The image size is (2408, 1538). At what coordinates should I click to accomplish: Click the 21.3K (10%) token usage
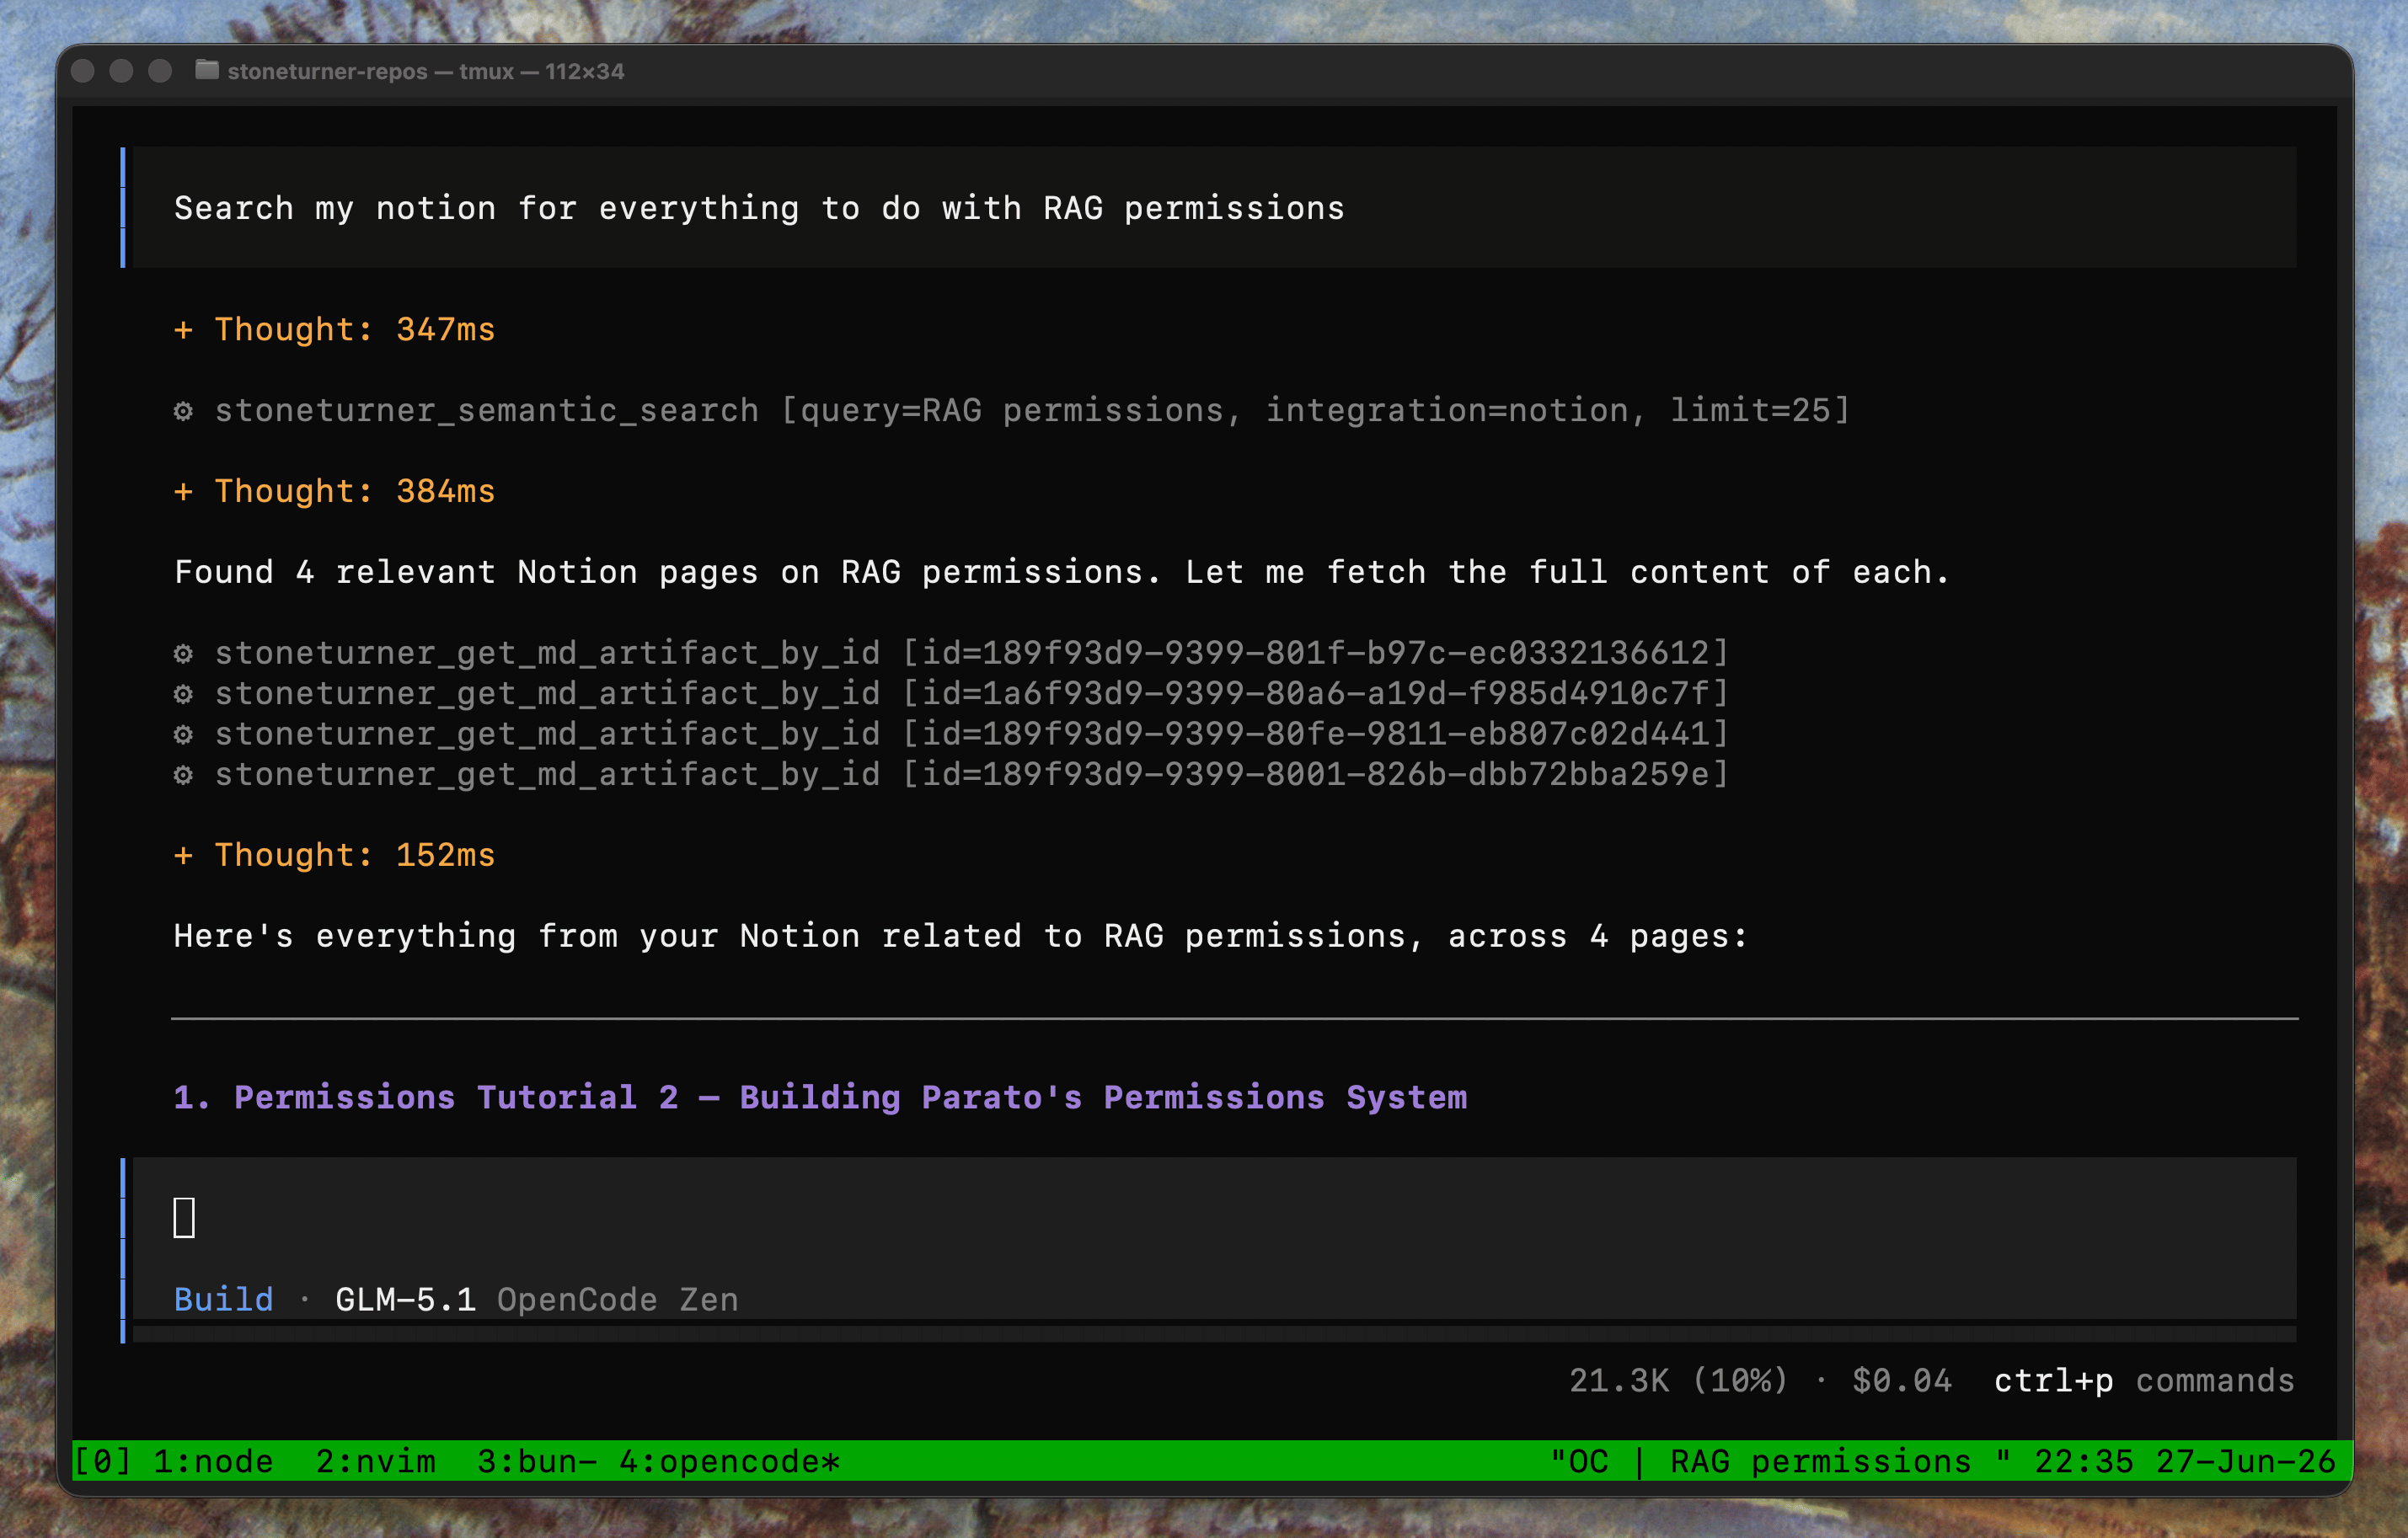pyautogui.click(x=1678, y=1381)
